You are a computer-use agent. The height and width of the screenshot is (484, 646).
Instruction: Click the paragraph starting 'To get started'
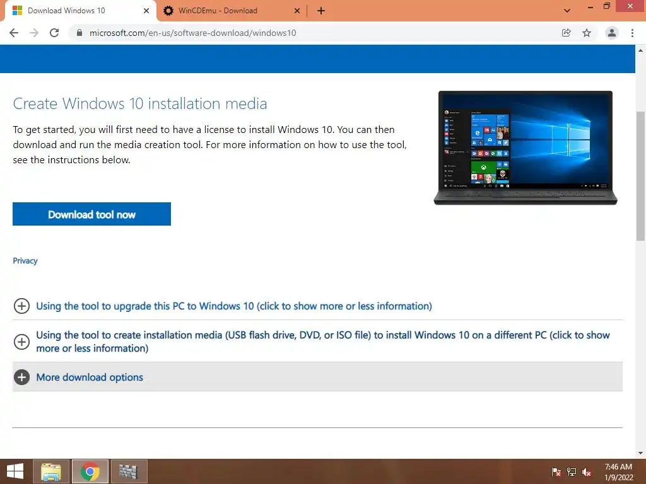click(x=210, y=144)
